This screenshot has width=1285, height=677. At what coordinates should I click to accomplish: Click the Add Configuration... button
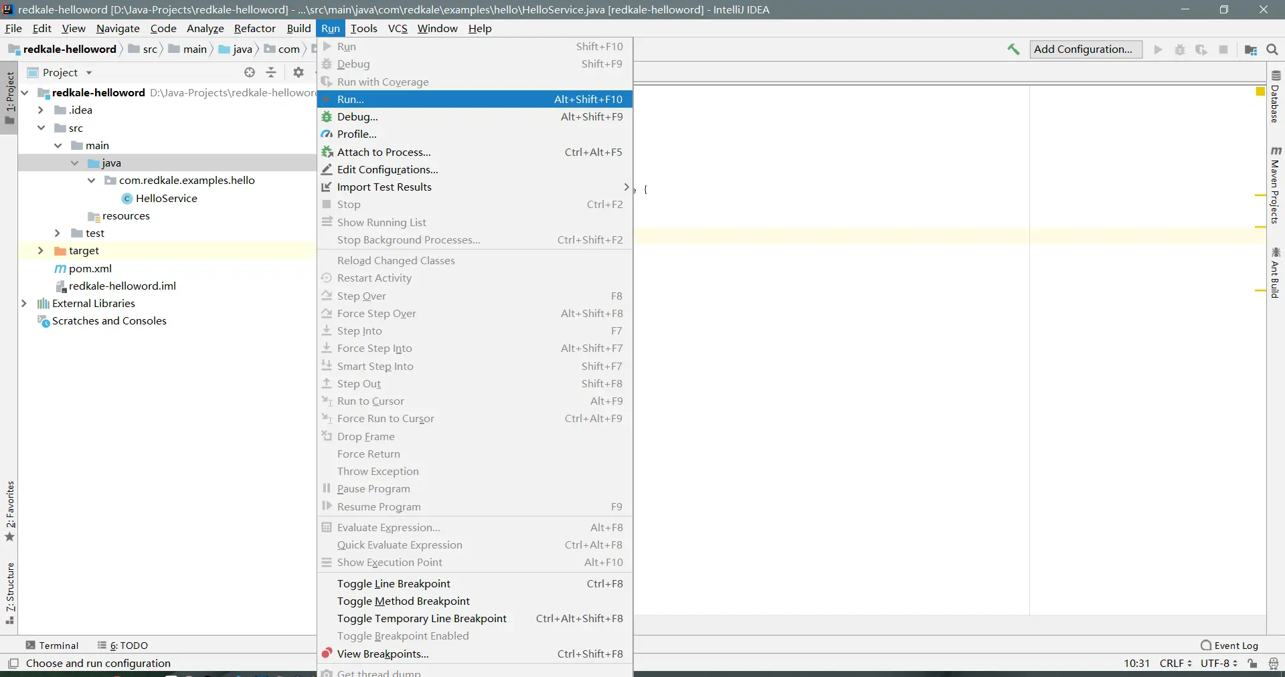[x=1086, y=49]
